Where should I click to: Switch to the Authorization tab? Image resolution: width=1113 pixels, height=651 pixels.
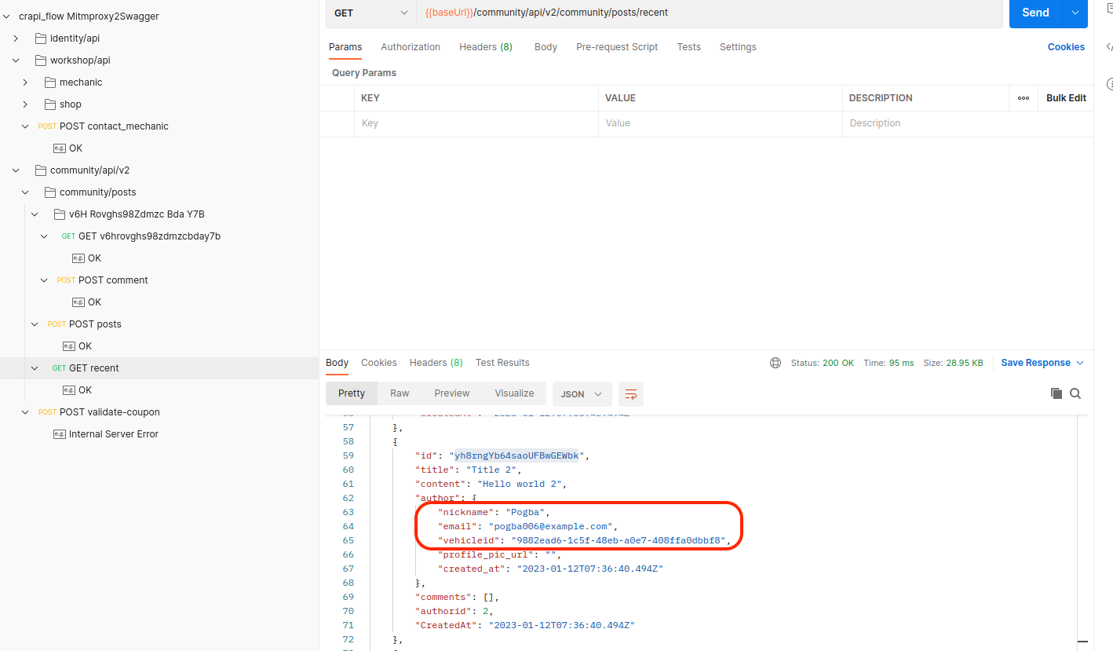tap(411, 47)
